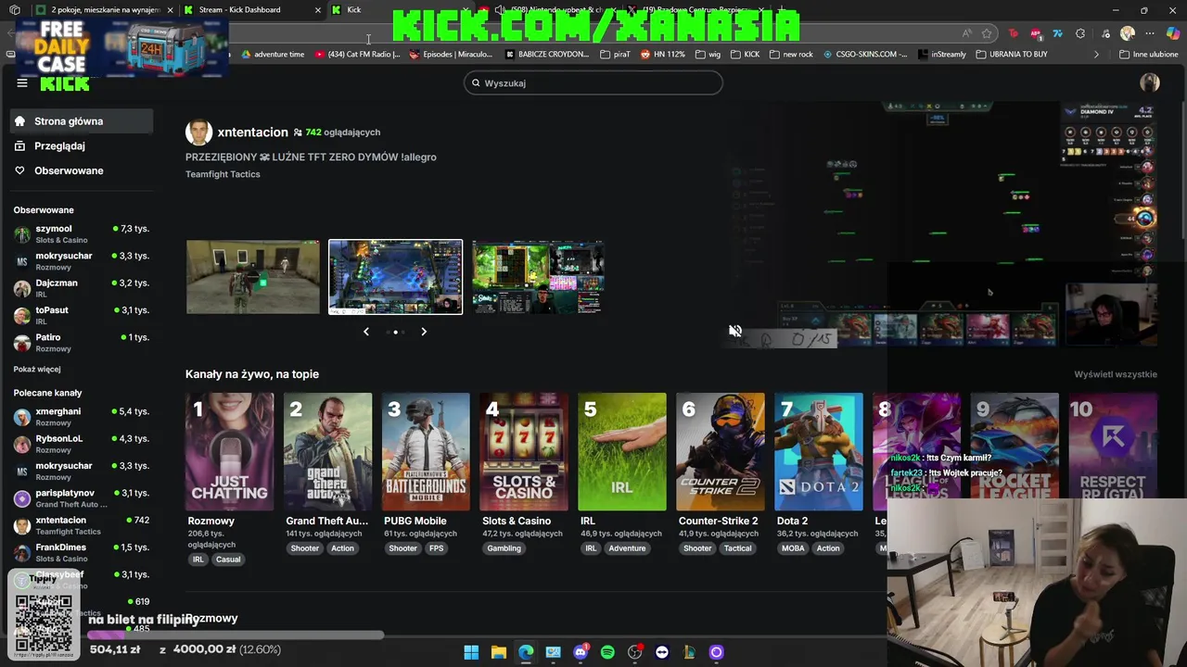Open piraT bookmarks folder
This screenshot has width=1187, height=667.
click(615, 54)
